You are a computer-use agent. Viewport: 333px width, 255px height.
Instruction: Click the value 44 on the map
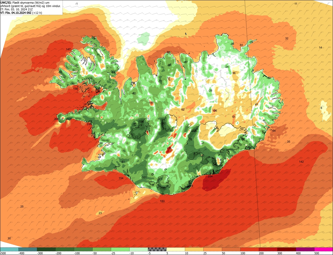click(241, 45)
